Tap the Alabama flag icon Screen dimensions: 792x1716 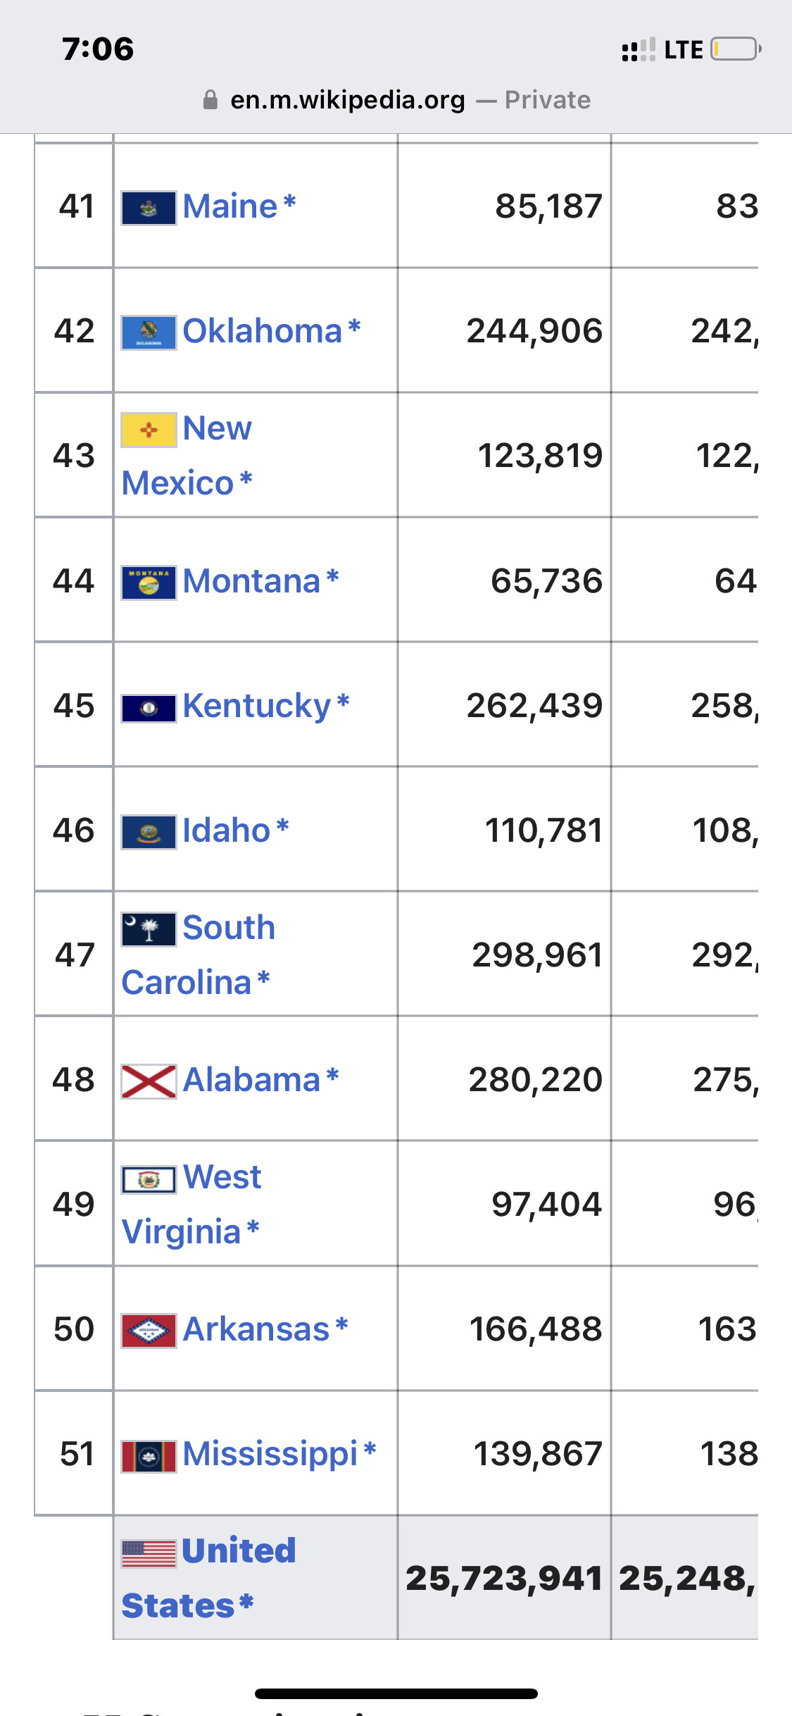click(149, 1081)
